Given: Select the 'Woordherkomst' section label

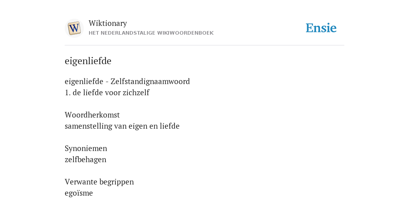Looking at the screenshot, I should [x=92, y=115].
